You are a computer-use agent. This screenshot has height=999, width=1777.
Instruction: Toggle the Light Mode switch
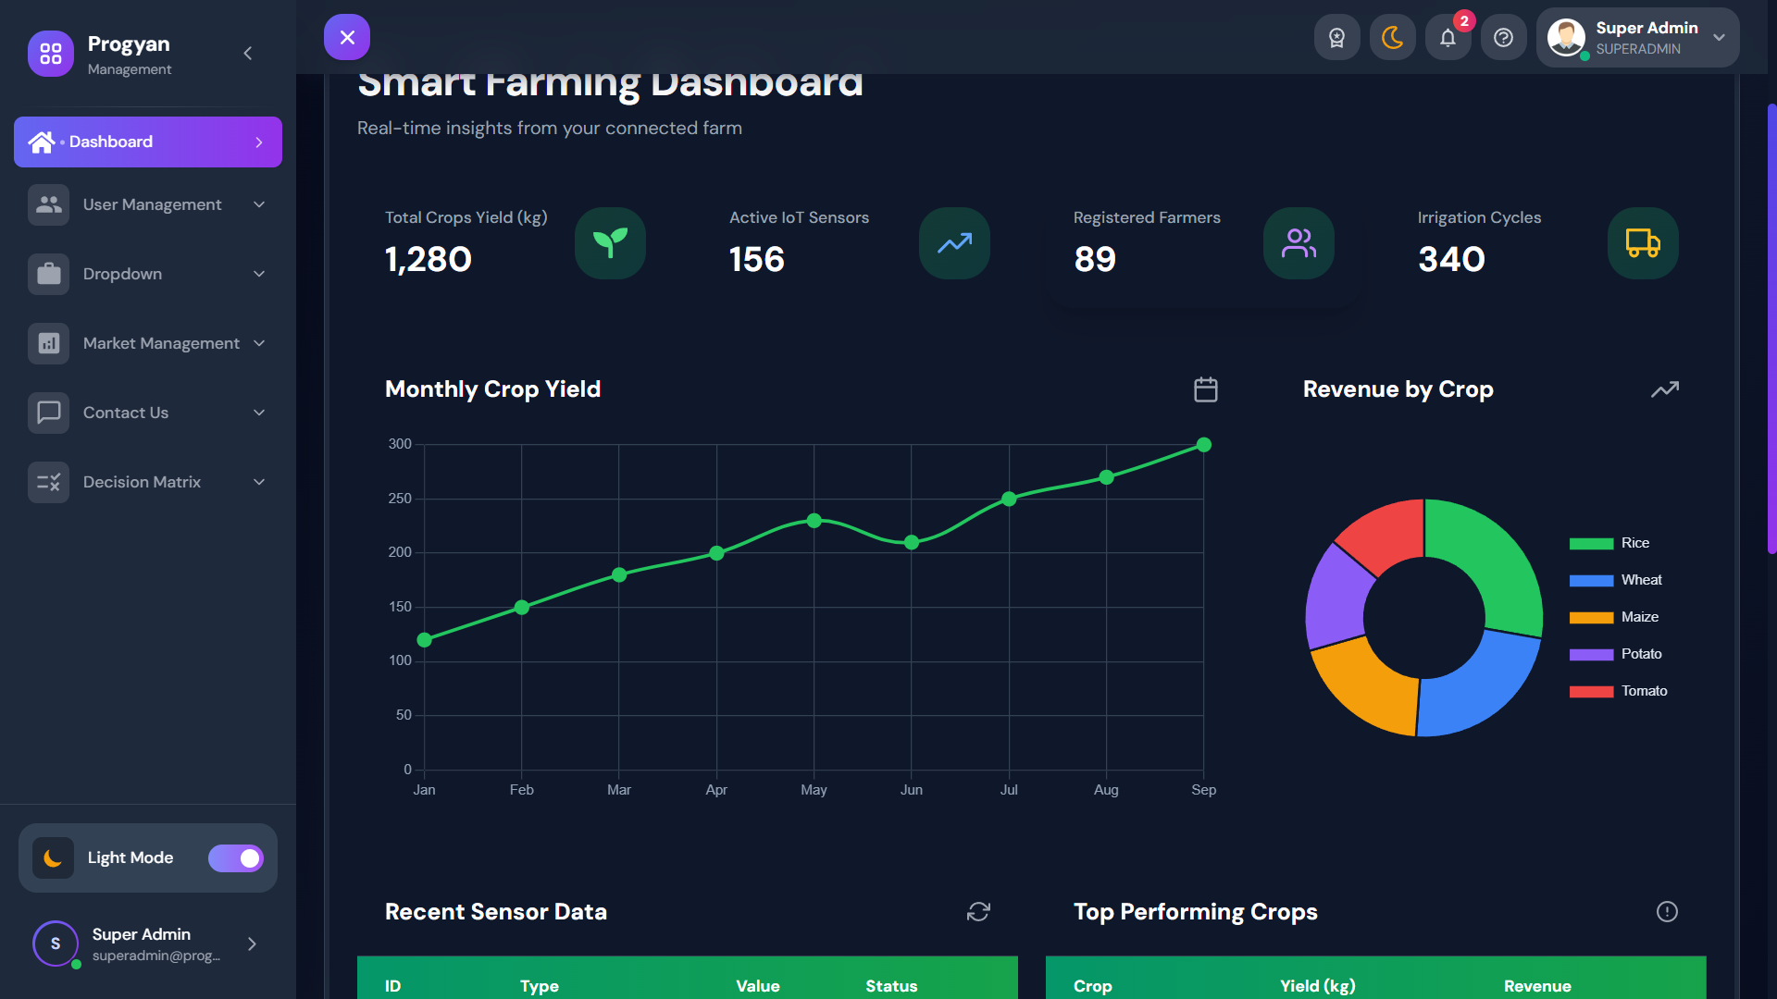click(x=236, y=858)
